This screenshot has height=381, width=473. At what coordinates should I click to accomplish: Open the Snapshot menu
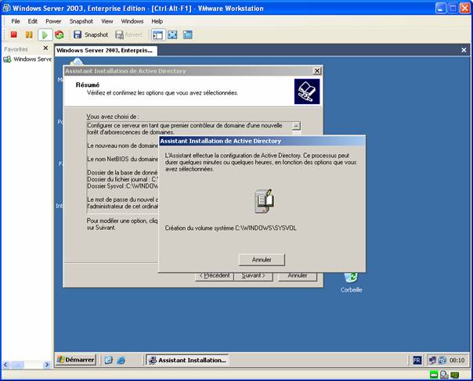pos(81,21)
